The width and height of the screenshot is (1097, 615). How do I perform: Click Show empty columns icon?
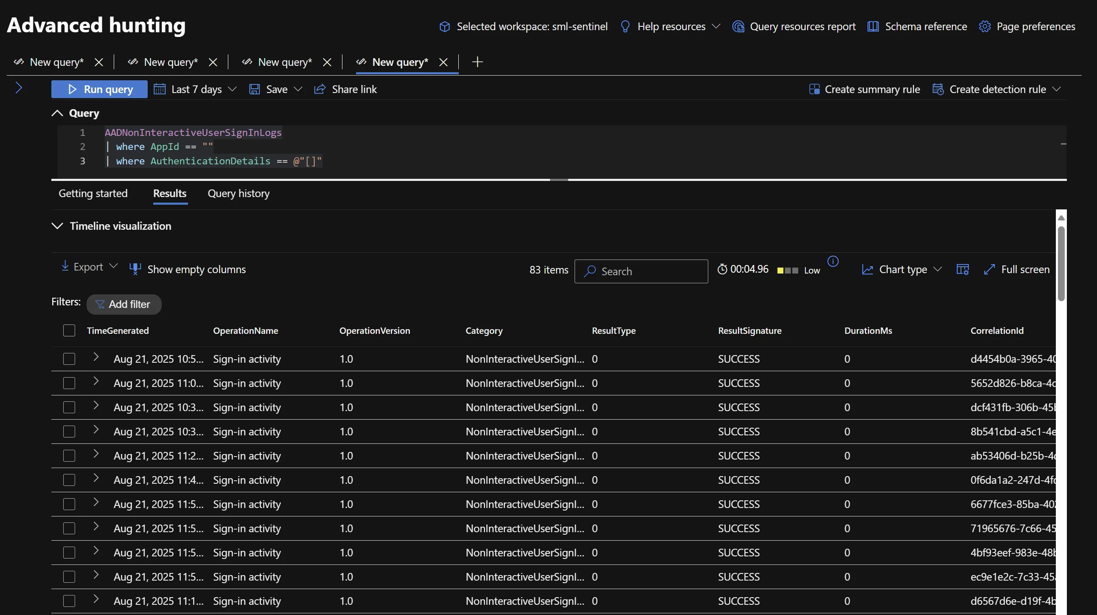point(135,269)
